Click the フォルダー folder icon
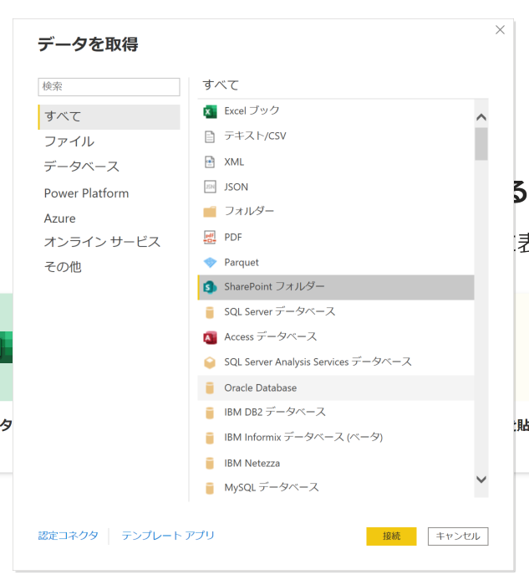The image size is (529, 585). point(210,212)
